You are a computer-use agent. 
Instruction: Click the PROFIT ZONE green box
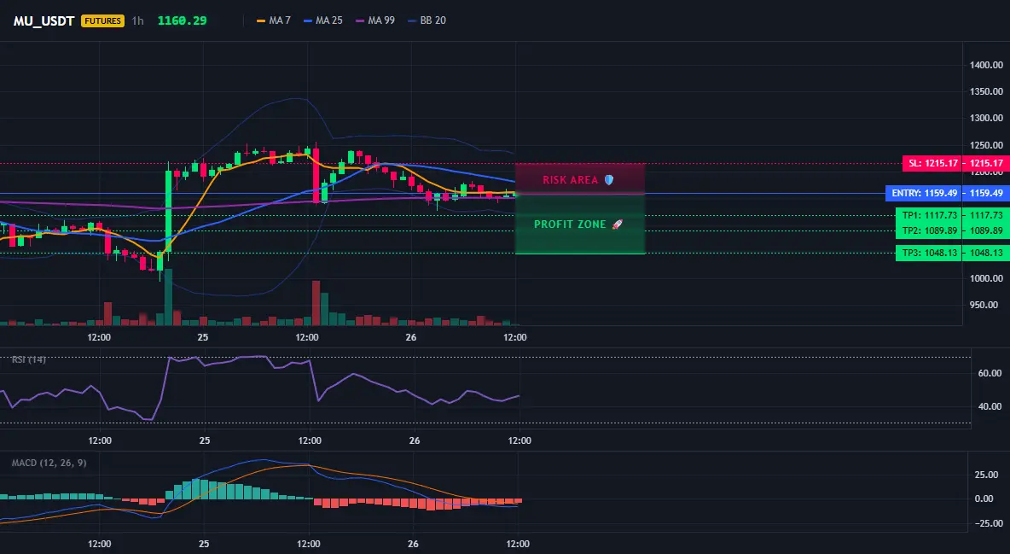(x=580, y=224)
